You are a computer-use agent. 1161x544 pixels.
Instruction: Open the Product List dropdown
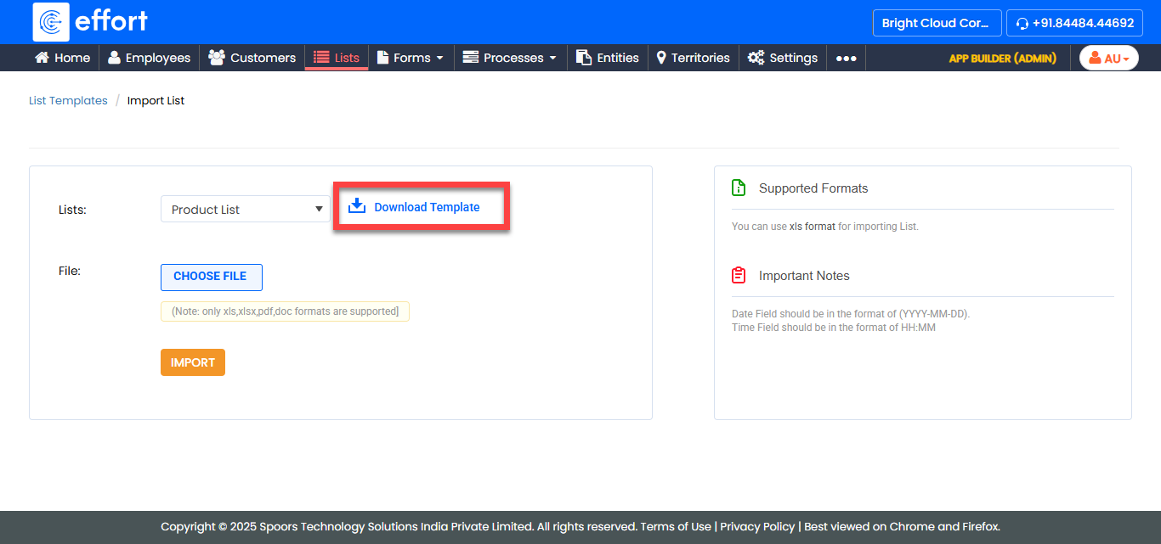pos(245,210)
